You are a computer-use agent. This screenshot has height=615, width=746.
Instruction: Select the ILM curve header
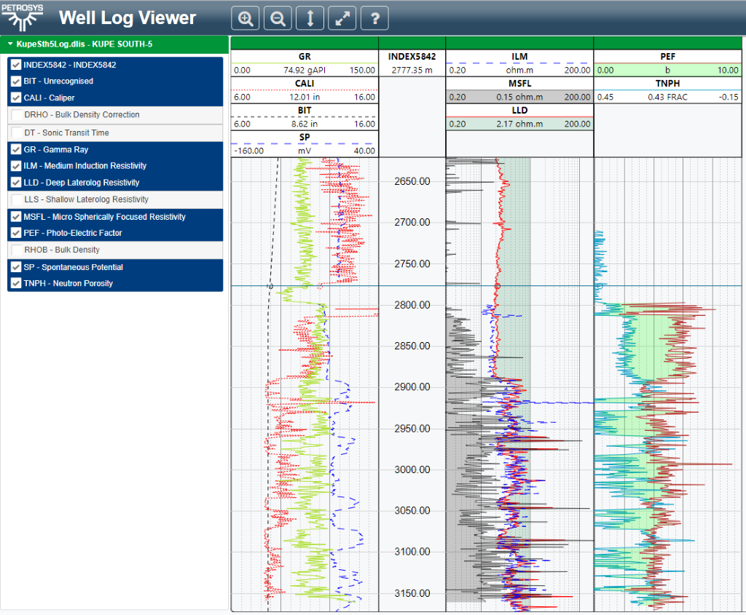click(519, 57)
